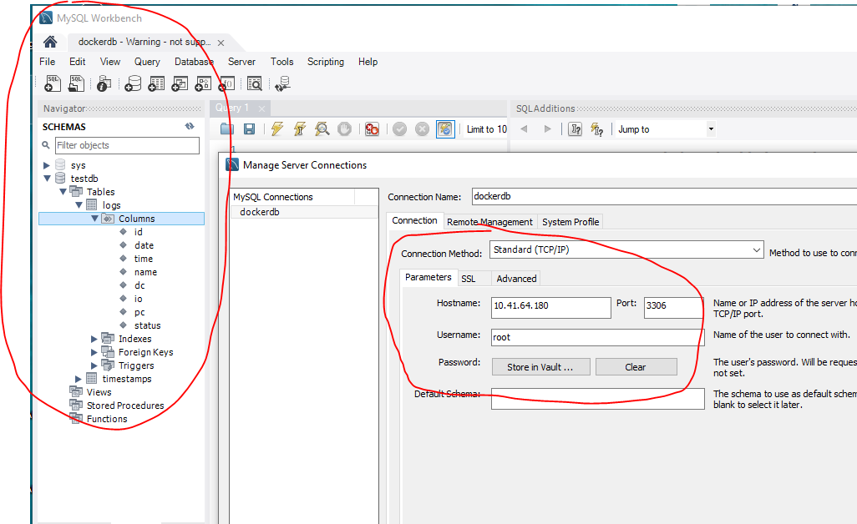Open the File menu
The image size is (857, 524).
[x=47, y=62]
